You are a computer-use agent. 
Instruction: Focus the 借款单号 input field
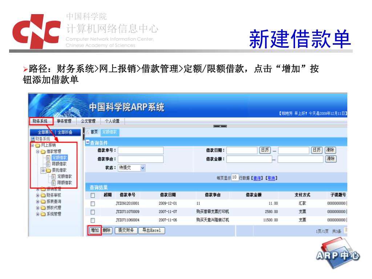coord(141,150)
